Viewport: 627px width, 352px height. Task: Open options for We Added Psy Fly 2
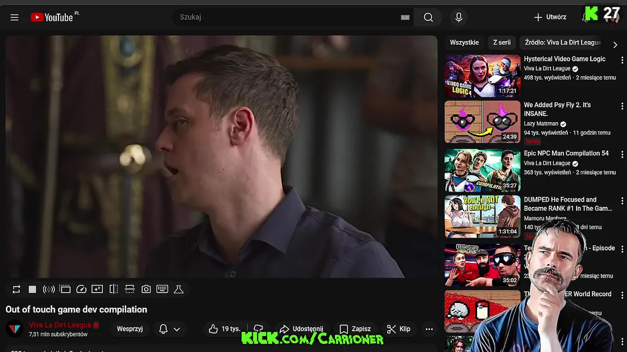pyautogui.click(x=622, y=106)
